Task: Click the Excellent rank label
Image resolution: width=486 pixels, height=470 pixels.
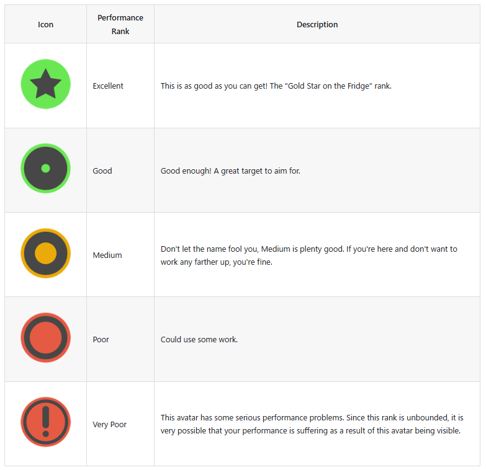Action: (x=108, y=86)
